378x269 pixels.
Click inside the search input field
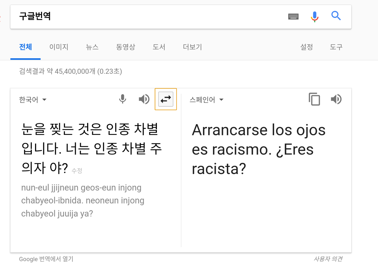tap(111, 16)
